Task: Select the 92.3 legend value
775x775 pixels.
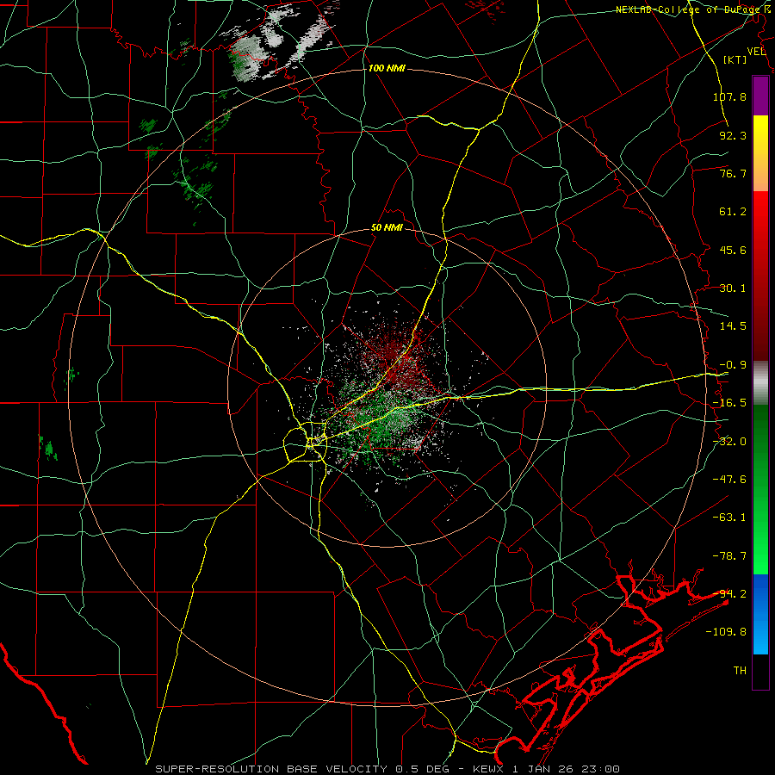Action: click(x=733, y=135)
